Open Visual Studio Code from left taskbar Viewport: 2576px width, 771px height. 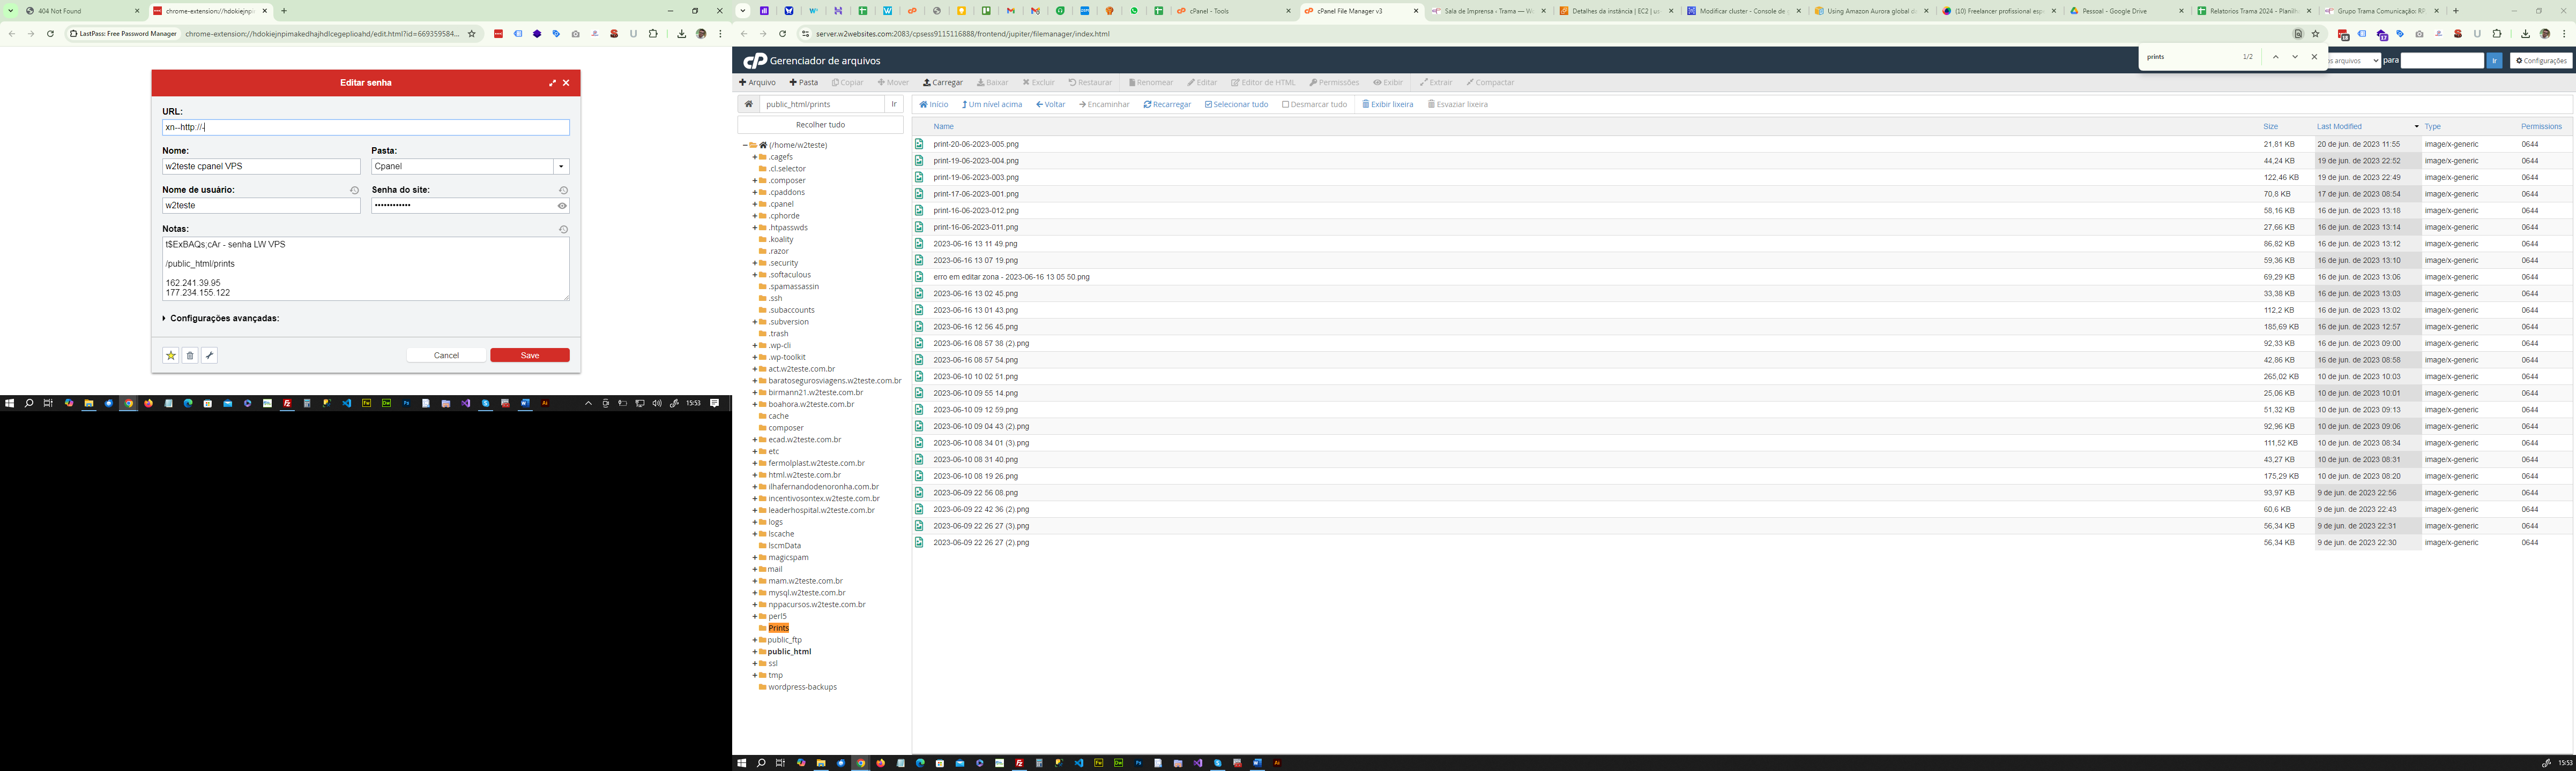tap(346, 404)
